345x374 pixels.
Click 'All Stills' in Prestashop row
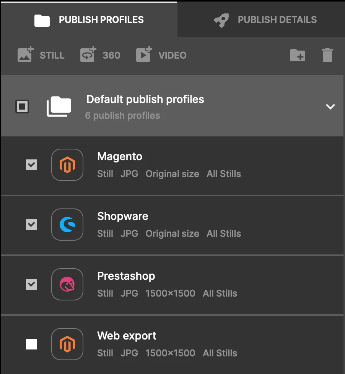(220, 294)
